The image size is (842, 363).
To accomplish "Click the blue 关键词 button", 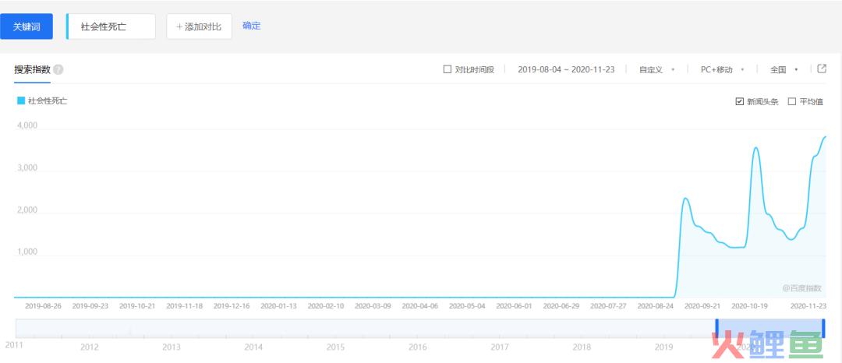I will tap(27, 26).
